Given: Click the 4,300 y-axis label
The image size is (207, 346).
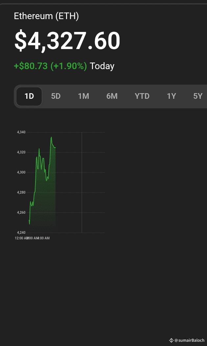Looking at the screenshot, I should [x=21, y=172].
